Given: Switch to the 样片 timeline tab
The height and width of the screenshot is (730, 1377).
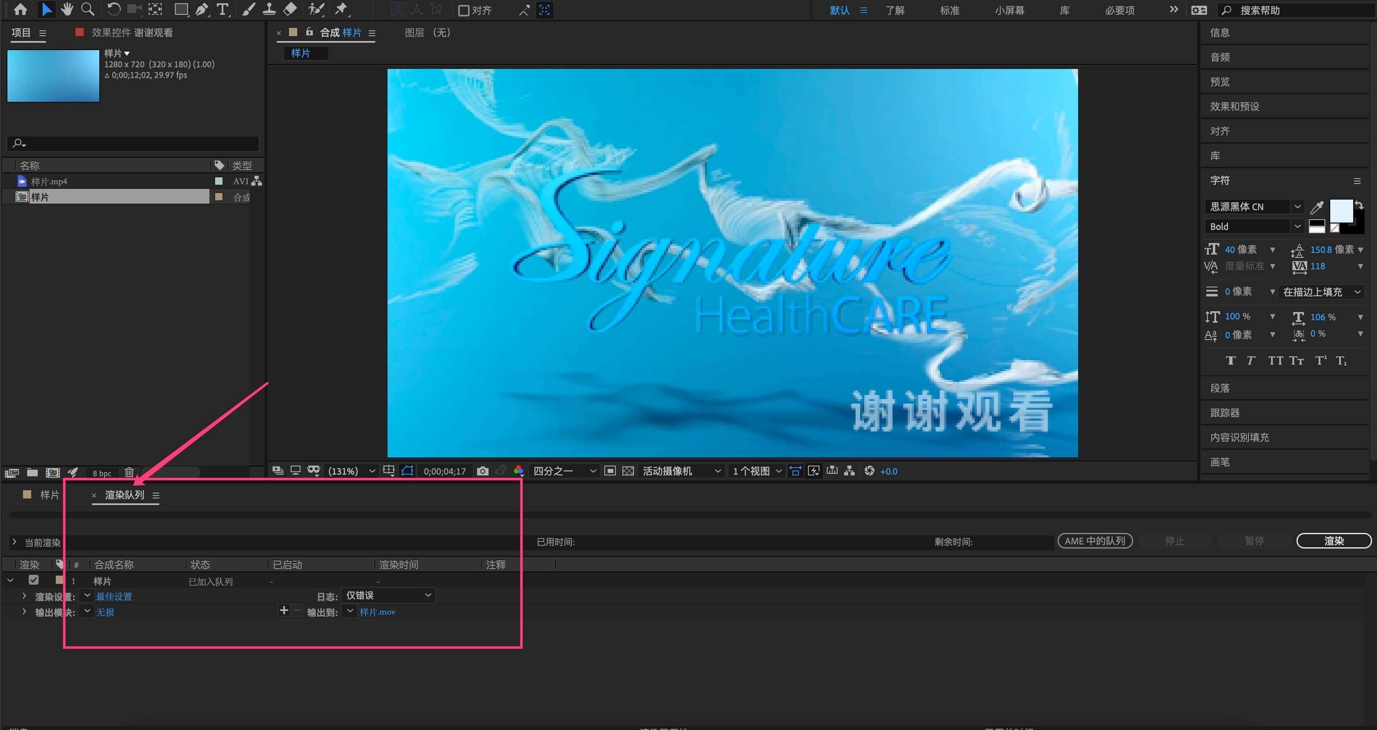Looking at the screenshot, I should coord(49,495).
